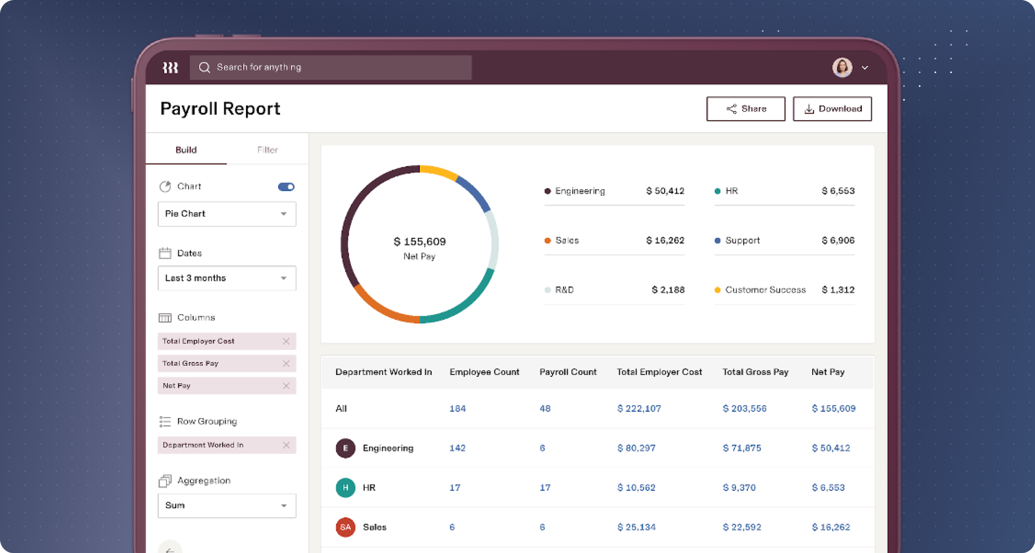The height and width of the screenshot is (553, 1035).
Task: Click the Row Grouping list icon
Action: coord(165,421)
